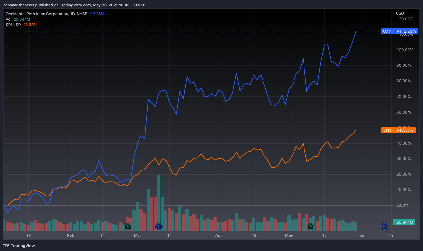Click the Occidental Petroleum Corporation legend title
This screenshot has height=251, width=423.
[x=37, y=14]
